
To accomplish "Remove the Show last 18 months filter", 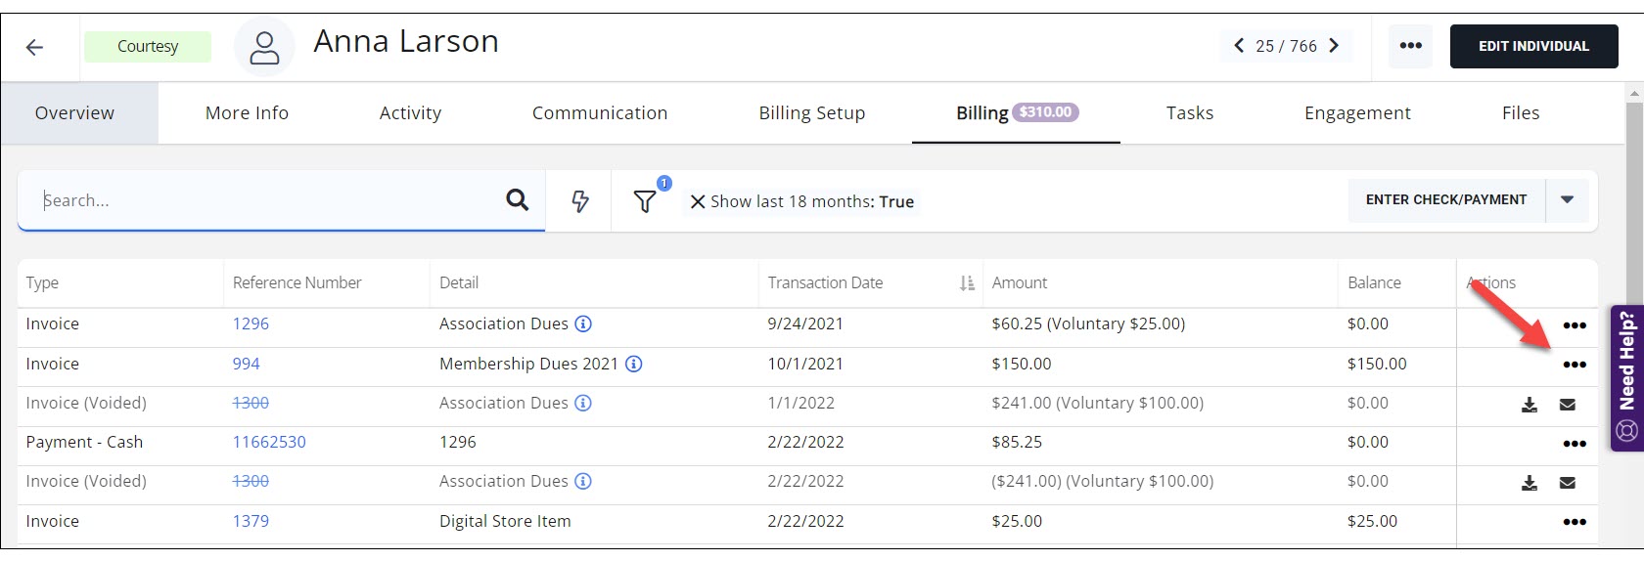I will (698, 201).
